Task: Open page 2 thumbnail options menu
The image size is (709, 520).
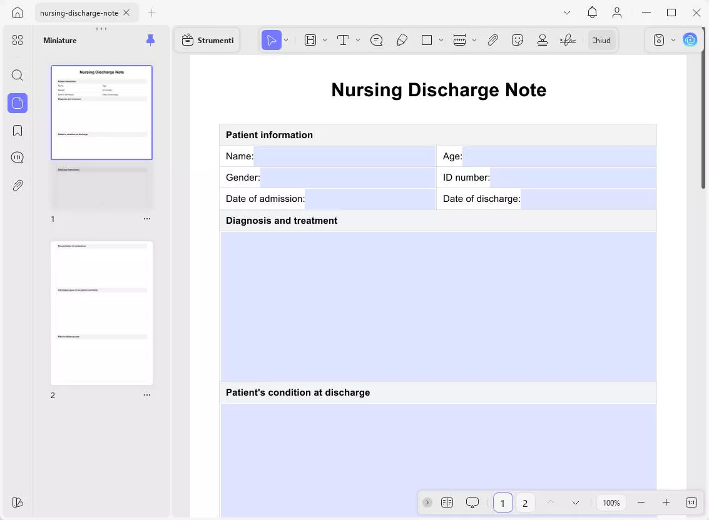Action: pyautogui.click(x=147, y=395)
